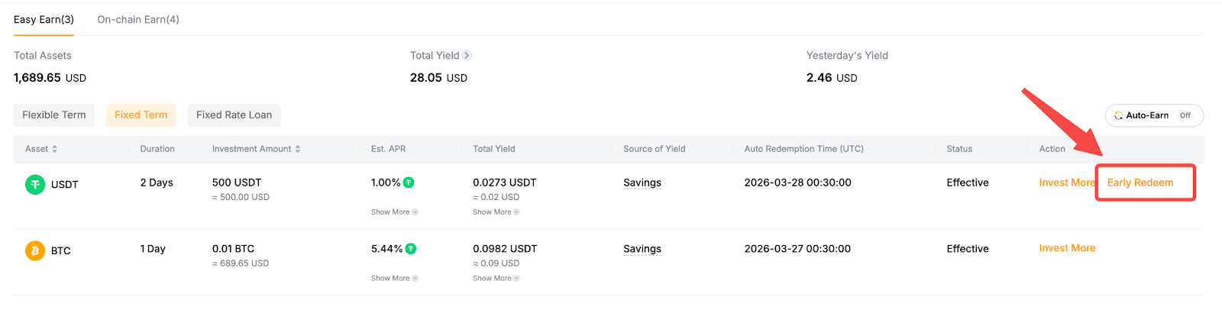Sort by Investment Amount column arrows

pos(298,149)
